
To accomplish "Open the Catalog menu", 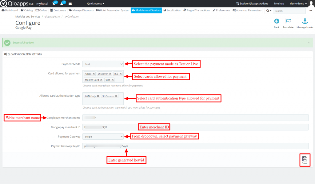I will [x=27, y=10].
